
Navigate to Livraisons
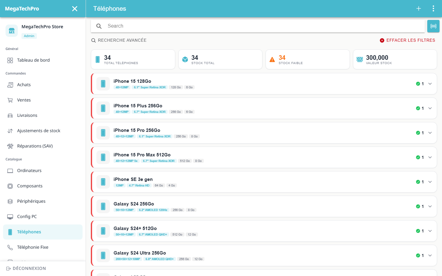(43, 115)
